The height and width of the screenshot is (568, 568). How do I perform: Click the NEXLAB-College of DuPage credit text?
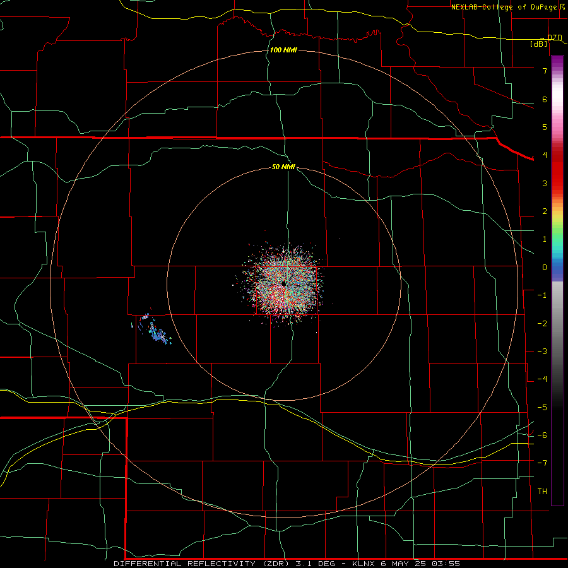504,7
